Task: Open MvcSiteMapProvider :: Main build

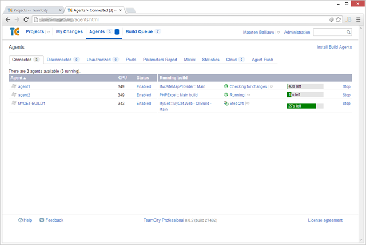Action: (x=182, y=86)
